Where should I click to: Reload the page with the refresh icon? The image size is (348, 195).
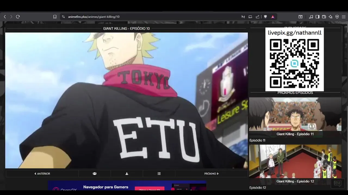[x=18, y=17]
